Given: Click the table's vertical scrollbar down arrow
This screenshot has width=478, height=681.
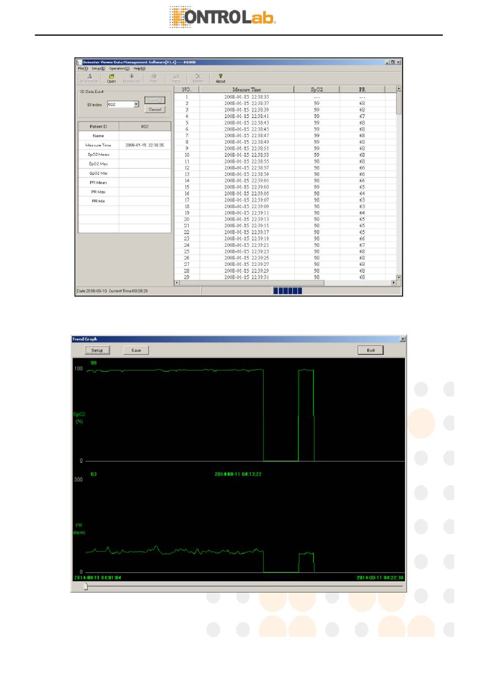Looking at the screenshot, I should click(x=399, y=277).
